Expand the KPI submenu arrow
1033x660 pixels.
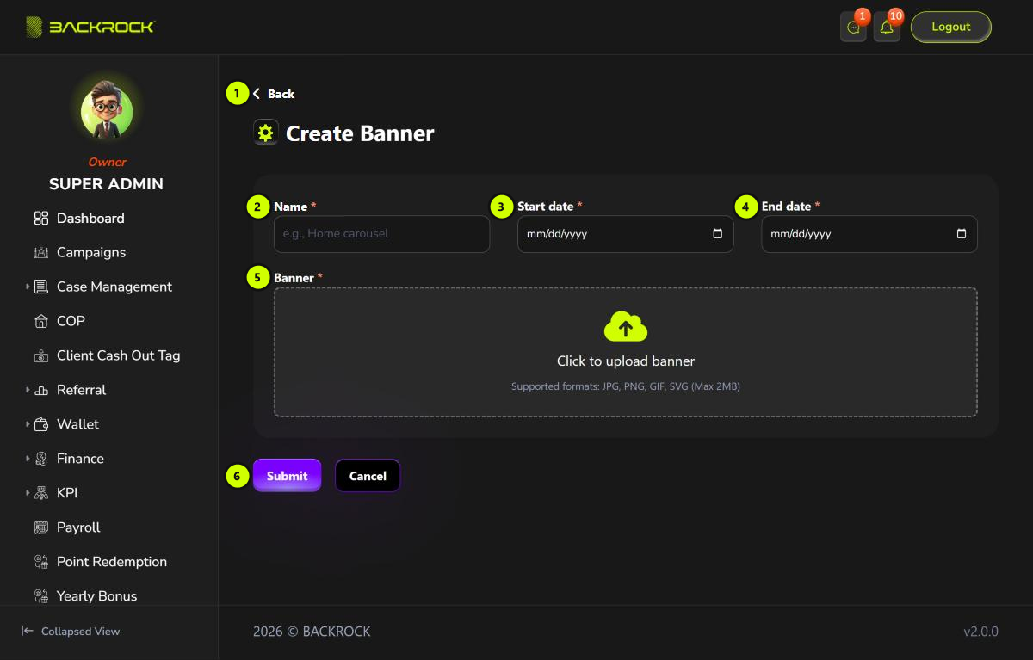[x=28, y=493]
